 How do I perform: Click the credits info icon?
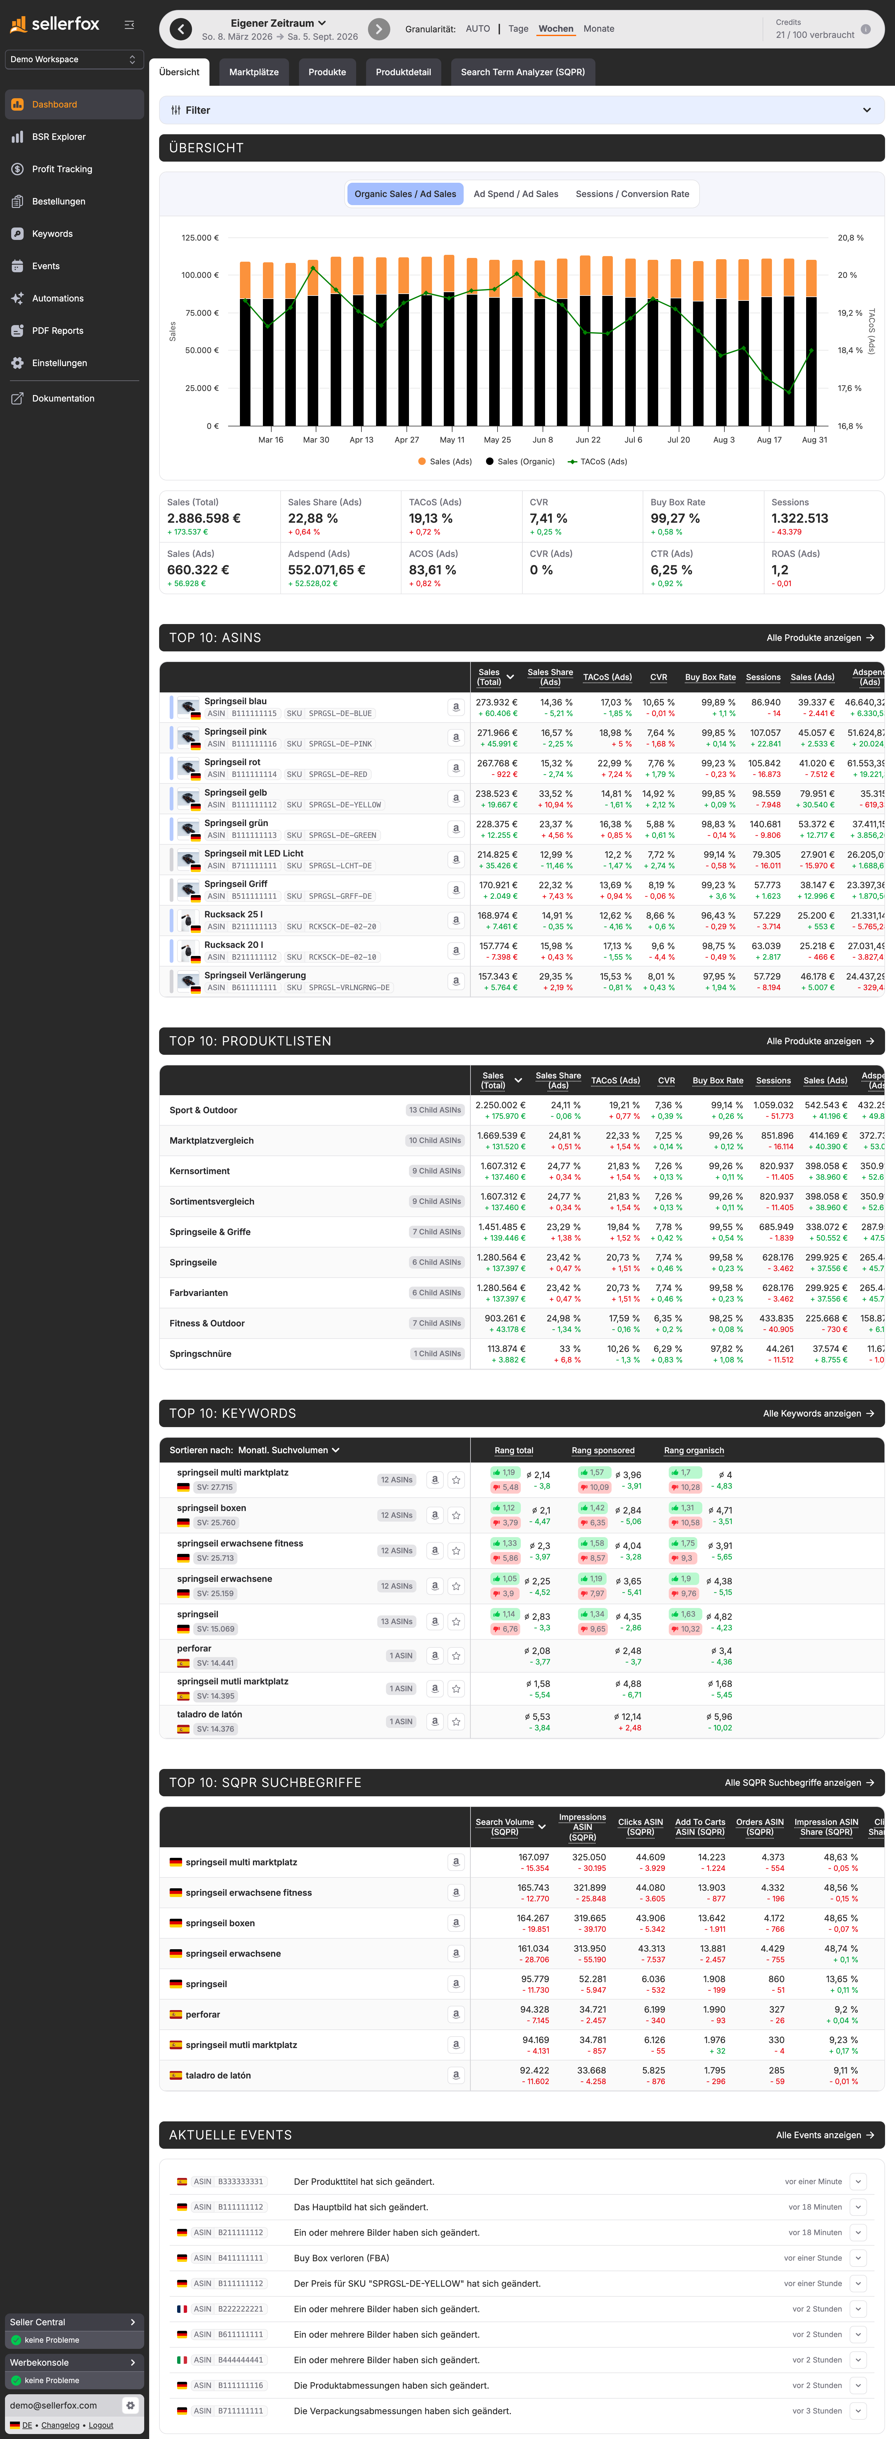866,29
